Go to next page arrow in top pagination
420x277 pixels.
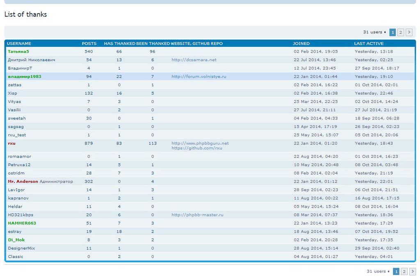point(409,32)
